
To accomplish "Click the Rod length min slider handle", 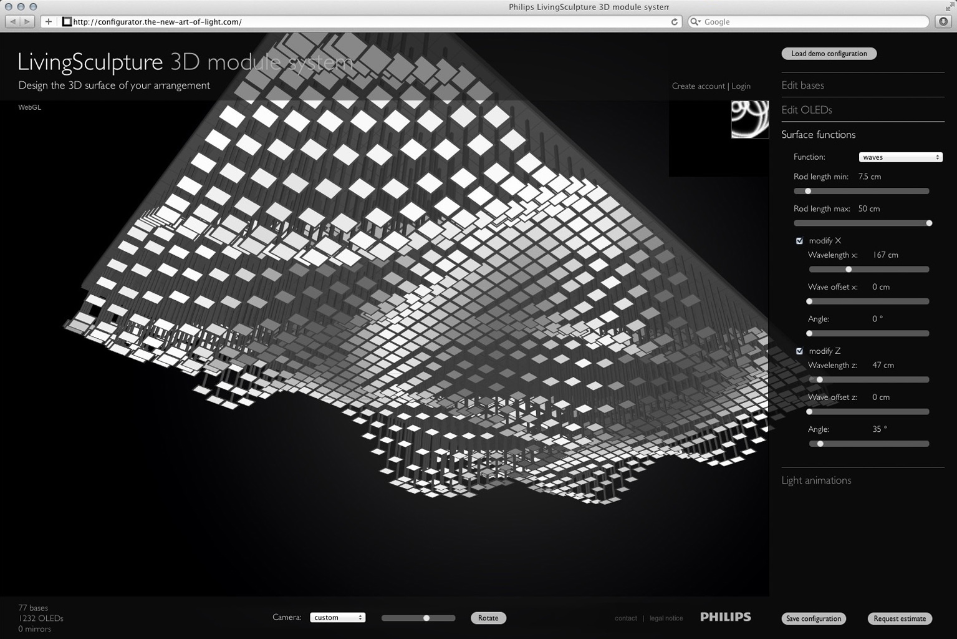I will 808,191.
